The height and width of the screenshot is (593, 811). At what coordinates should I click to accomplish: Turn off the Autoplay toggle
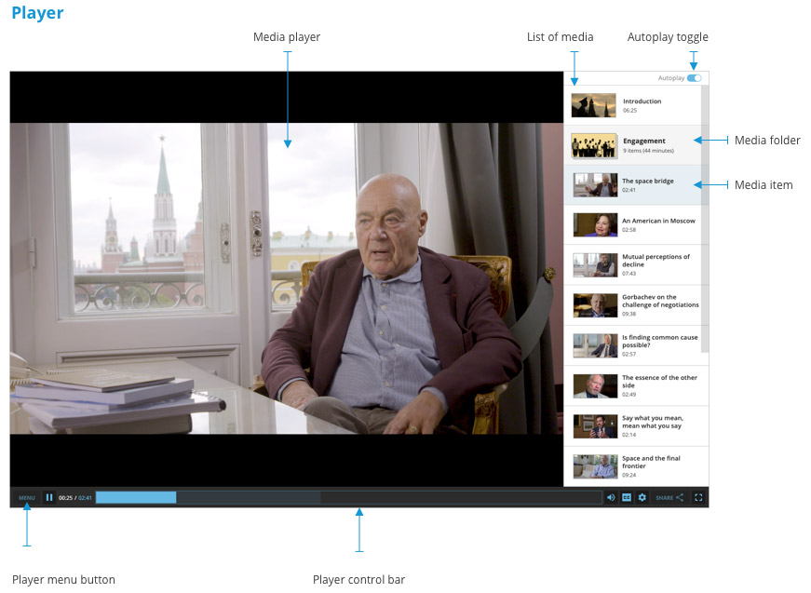[x=694, y=78]
